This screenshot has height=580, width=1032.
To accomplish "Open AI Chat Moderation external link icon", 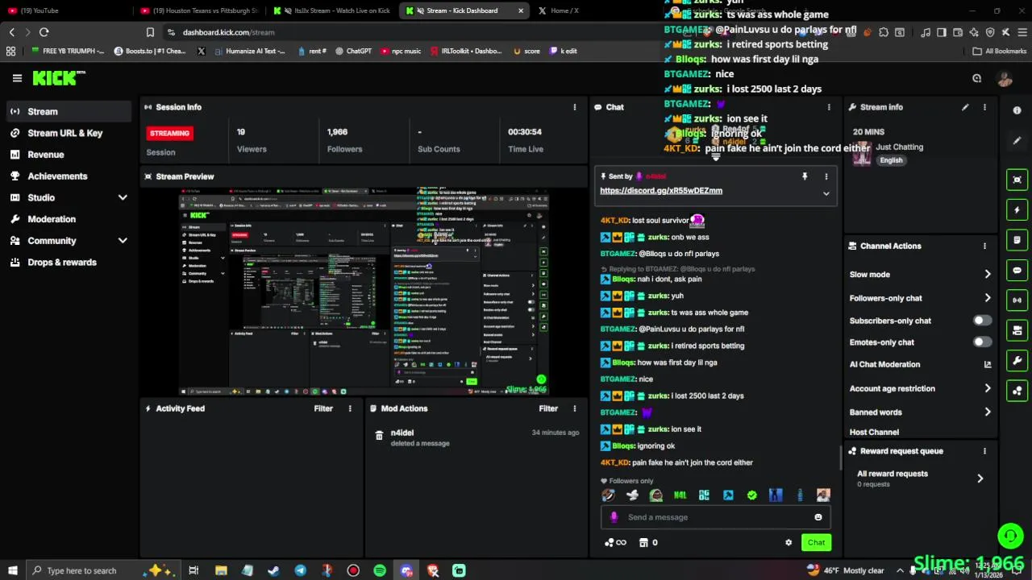I will pyautogui.click(x=987, y=364).
